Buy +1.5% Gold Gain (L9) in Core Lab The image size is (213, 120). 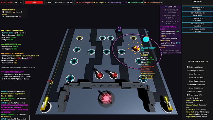[170, 17]
